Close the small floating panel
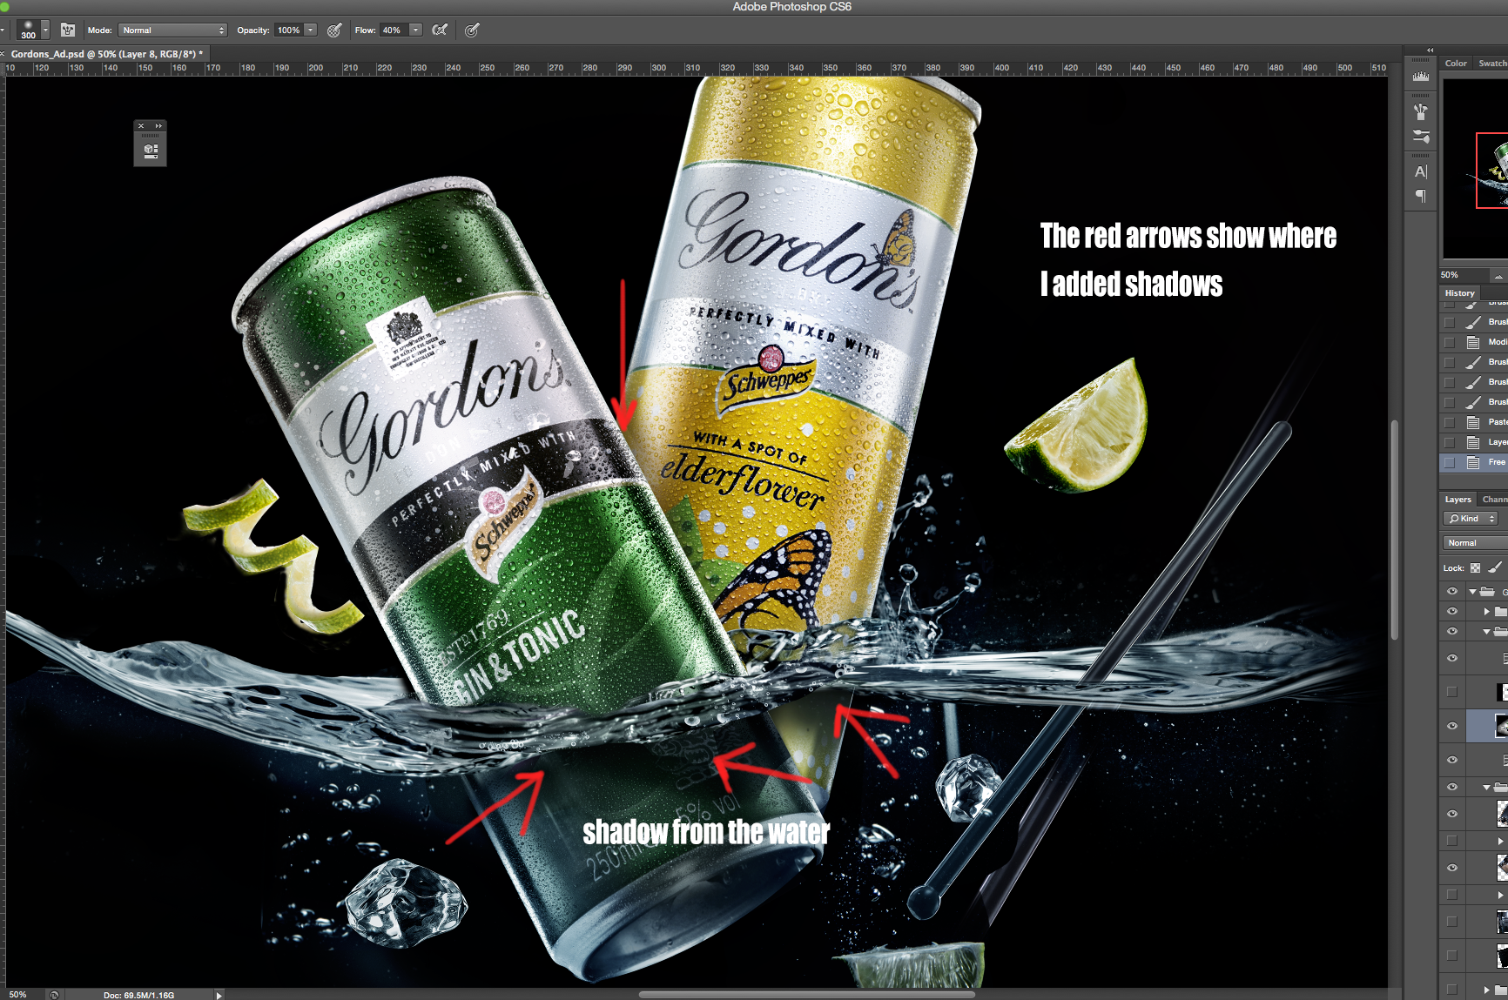1508x1000 pixels. pos(141,126)
